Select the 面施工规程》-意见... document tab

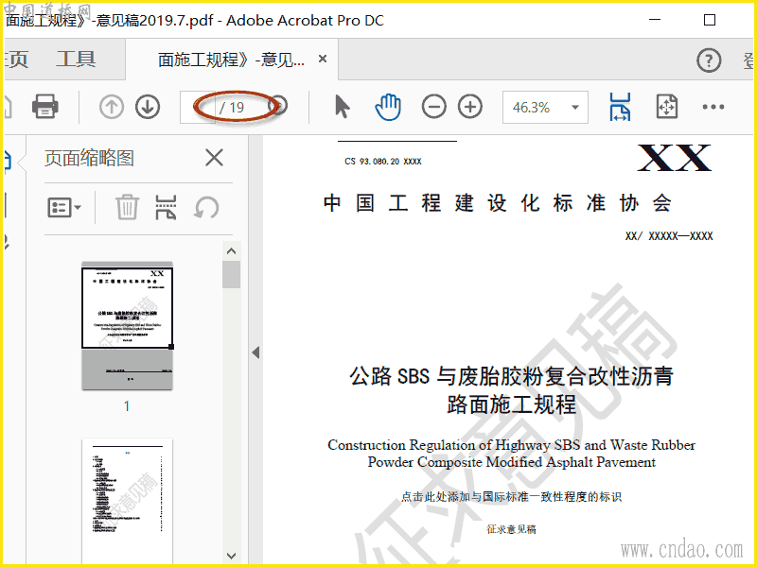tap(231, 60)
